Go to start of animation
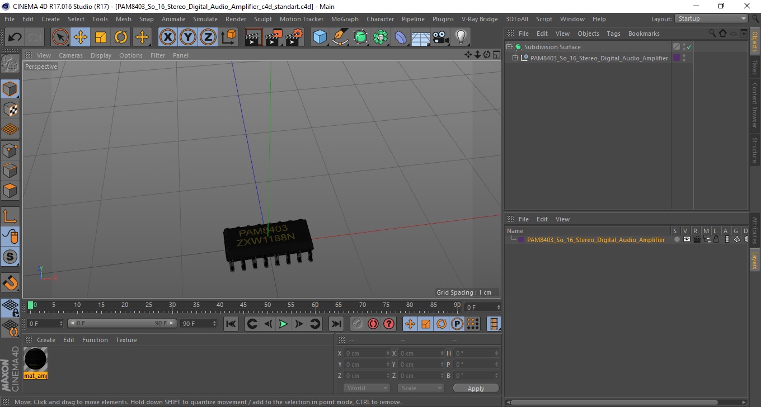 231,324
